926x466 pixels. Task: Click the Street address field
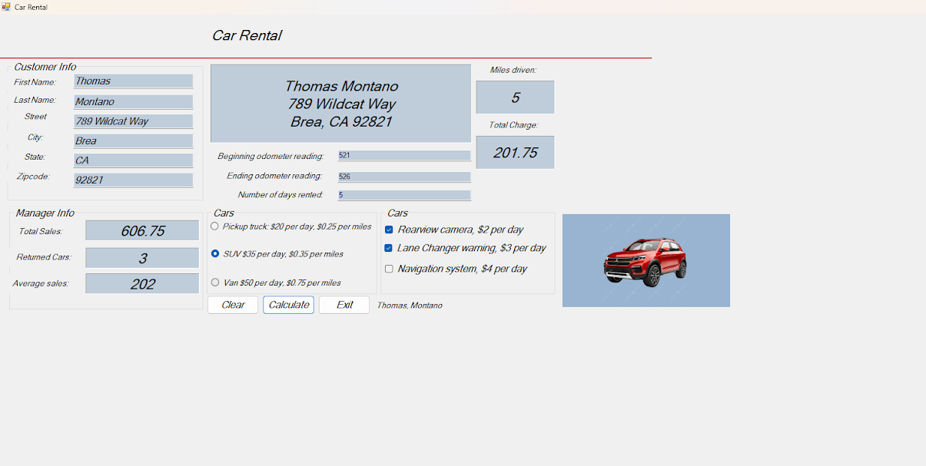click(133, 121)
